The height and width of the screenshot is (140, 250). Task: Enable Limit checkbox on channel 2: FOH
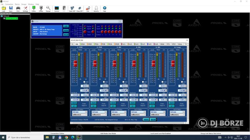(104, 82)
